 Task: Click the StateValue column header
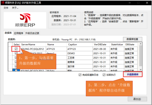point(117,44)
